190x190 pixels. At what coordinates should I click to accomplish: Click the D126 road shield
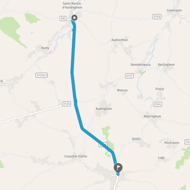click(66, 104)
